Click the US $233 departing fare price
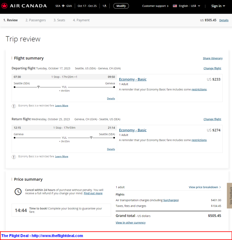 pos(214,79)
